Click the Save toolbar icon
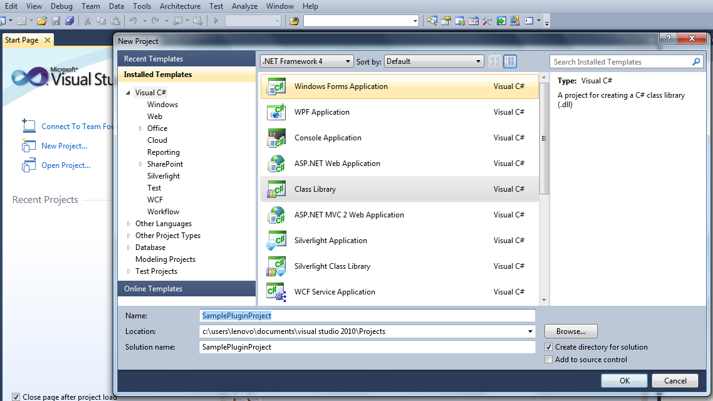 tap(56, 21)
